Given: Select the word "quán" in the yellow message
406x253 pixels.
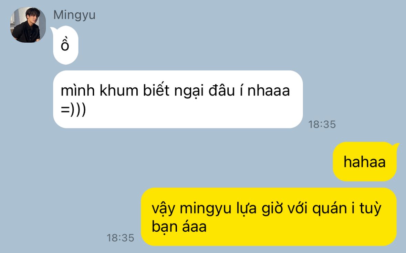Looking at the screenshot, I should tap(330, 208).
